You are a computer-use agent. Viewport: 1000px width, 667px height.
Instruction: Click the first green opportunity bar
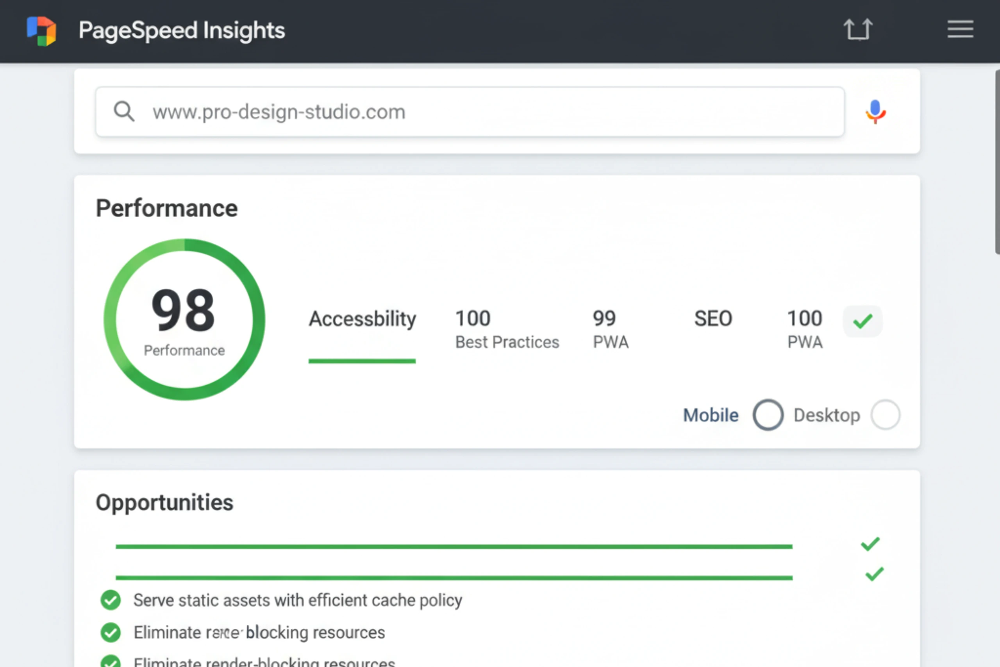tap(454, 547)
